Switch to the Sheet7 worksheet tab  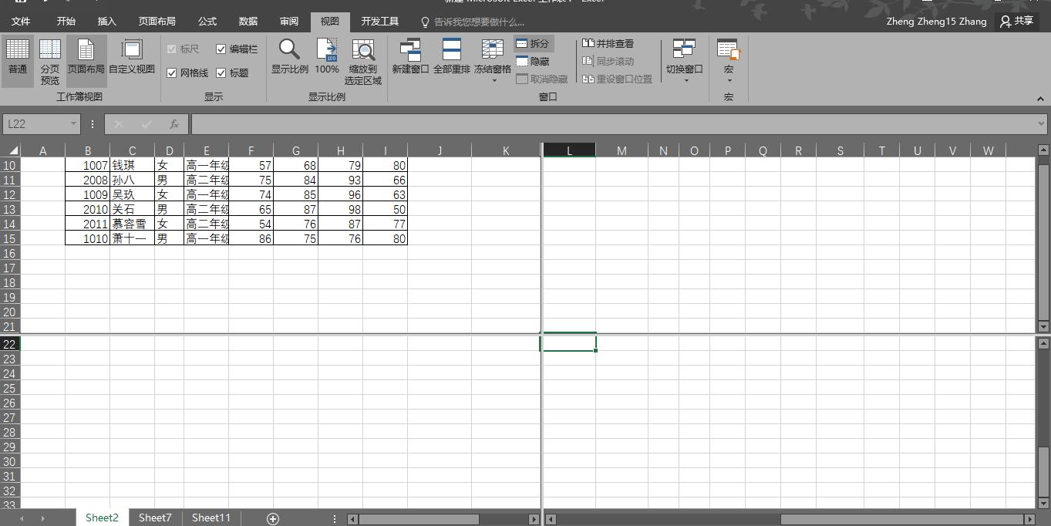(x=155, y=518)
